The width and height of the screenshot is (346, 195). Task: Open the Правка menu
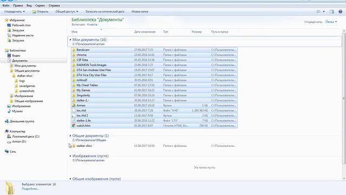point(18,5)
